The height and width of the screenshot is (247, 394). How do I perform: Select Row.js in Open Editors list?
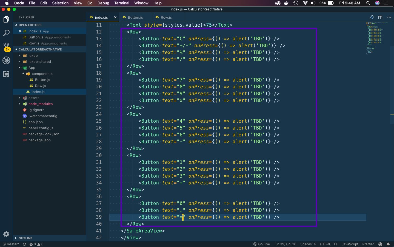(x=49, y=43)
